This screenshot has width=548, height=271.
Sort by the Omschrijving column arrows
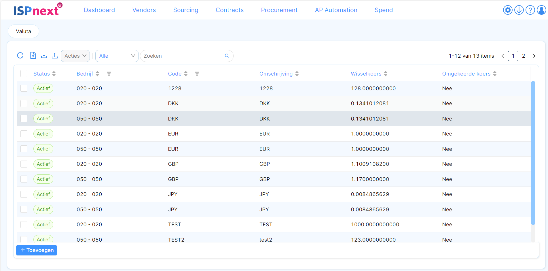point(297,74)
